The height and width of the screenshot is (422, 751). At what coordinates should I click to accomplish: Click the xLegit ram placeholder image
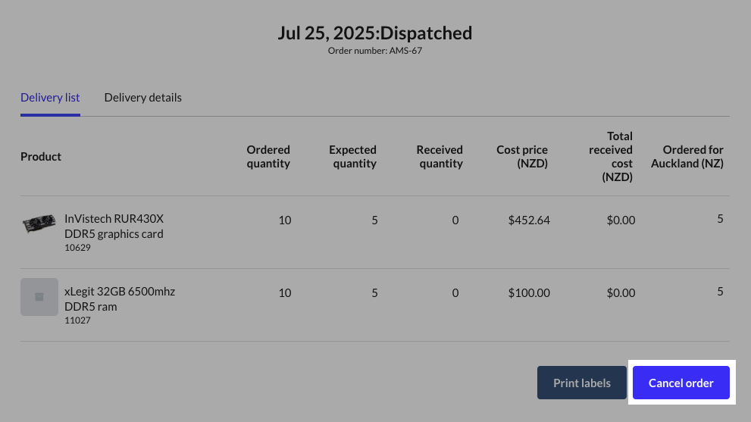click(x=39, y=297)
